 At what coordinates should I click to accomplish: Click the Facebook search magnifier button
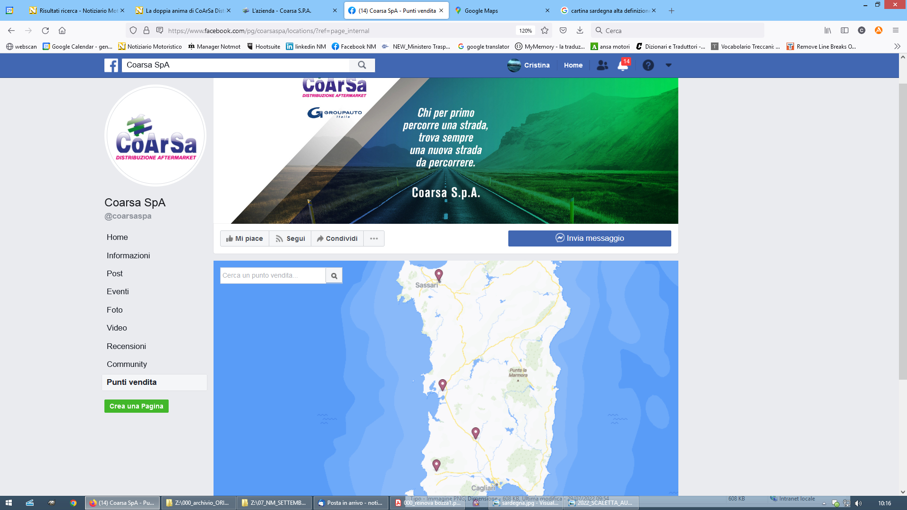[x=362, y=65]
